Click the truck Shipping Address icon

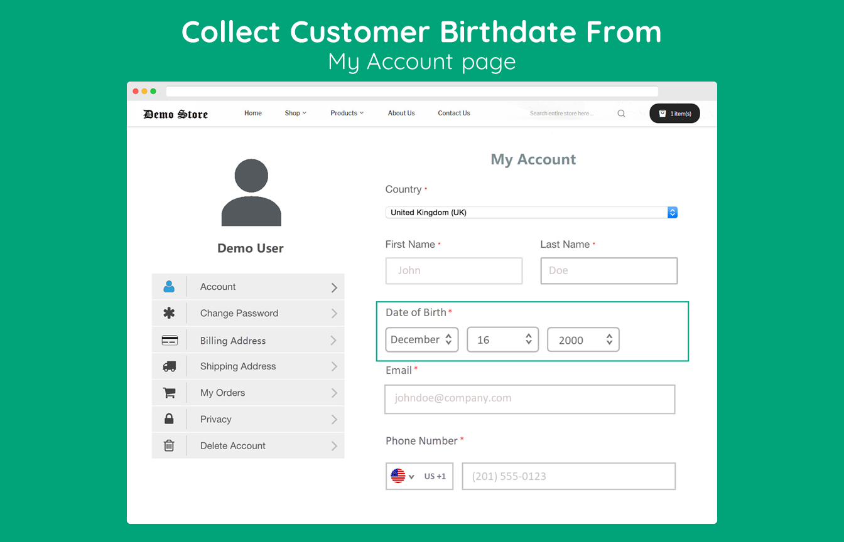[169, 366]
